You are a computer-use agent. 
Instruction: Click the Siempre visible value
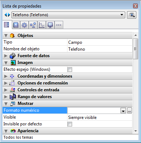[x=82, y=117]
